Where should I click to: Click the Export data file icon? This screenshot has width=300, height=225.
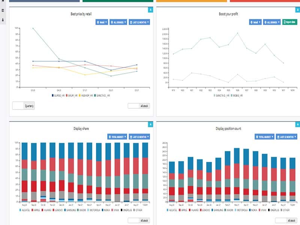point(285,22)
